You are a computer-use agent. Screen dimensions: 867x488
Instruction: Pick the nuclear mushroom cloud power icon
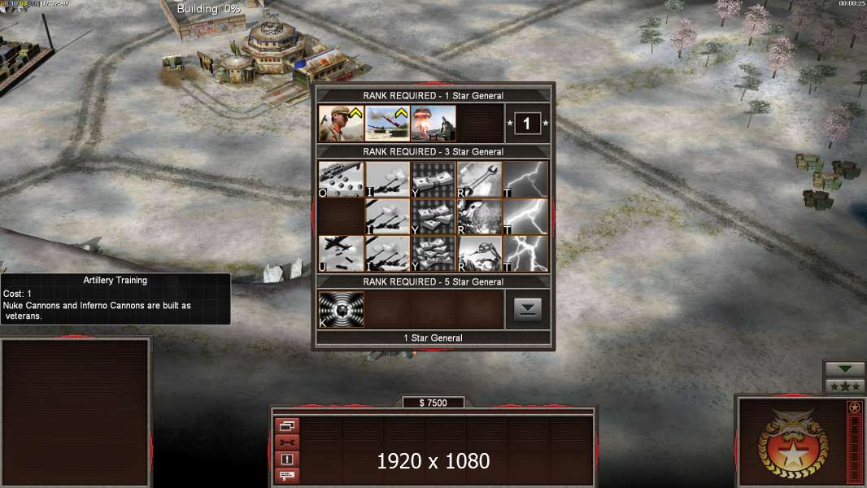click(x=433, y=124)
